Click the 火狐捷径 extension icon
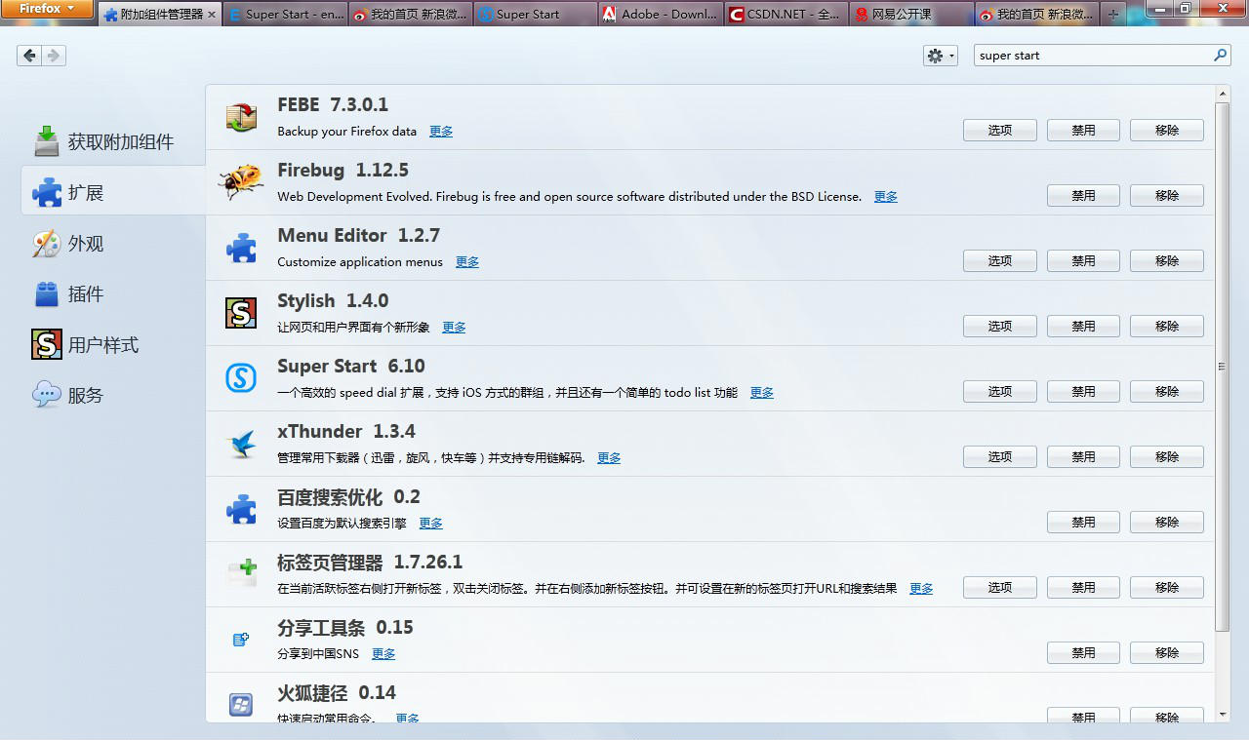1249x740 pixels. 241,704
